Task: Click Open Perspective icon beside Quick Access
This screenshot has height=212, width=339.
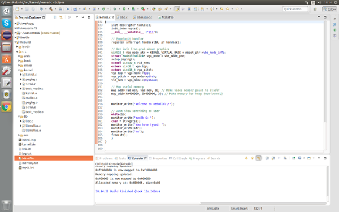Action: click(315, 9)
